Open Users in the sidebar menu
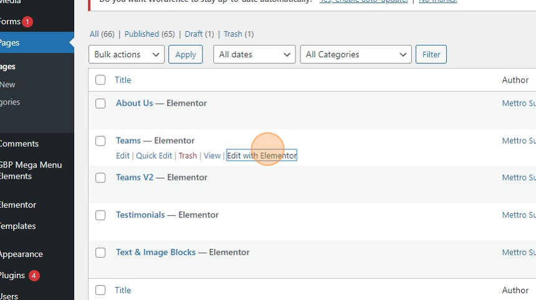536x300 pixels. 9,296
